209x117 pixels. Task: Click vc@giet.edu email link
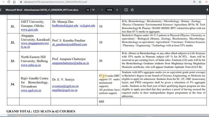click(88, 25)
